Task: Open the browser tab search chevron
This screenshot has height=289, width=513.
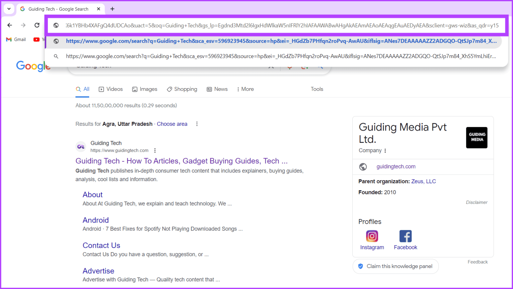Action: (9, 9)
